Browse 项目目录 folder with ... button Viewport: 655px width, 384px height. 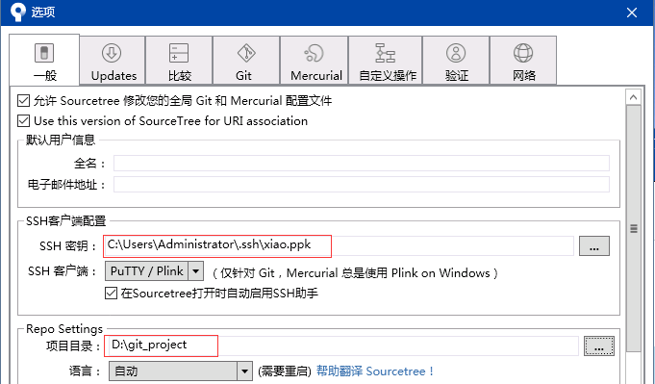(598, 346)
